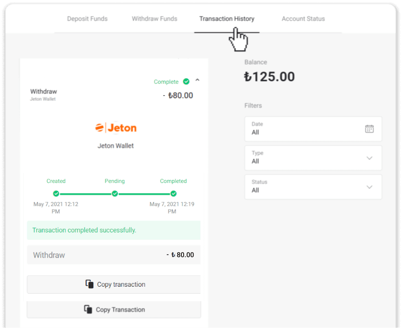Expand the Type filter dropdown
Viewport: 402px width, 328px height.
point(369,158)
